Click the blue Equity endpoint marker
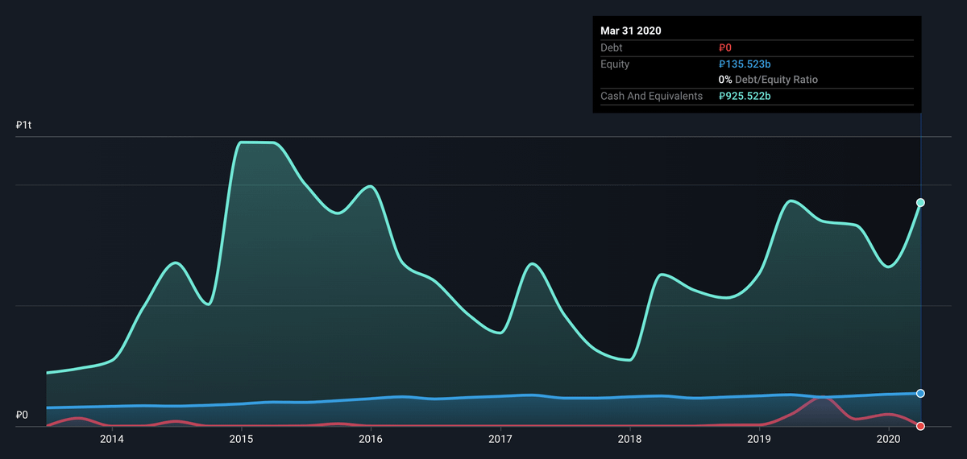 (920, 393)
